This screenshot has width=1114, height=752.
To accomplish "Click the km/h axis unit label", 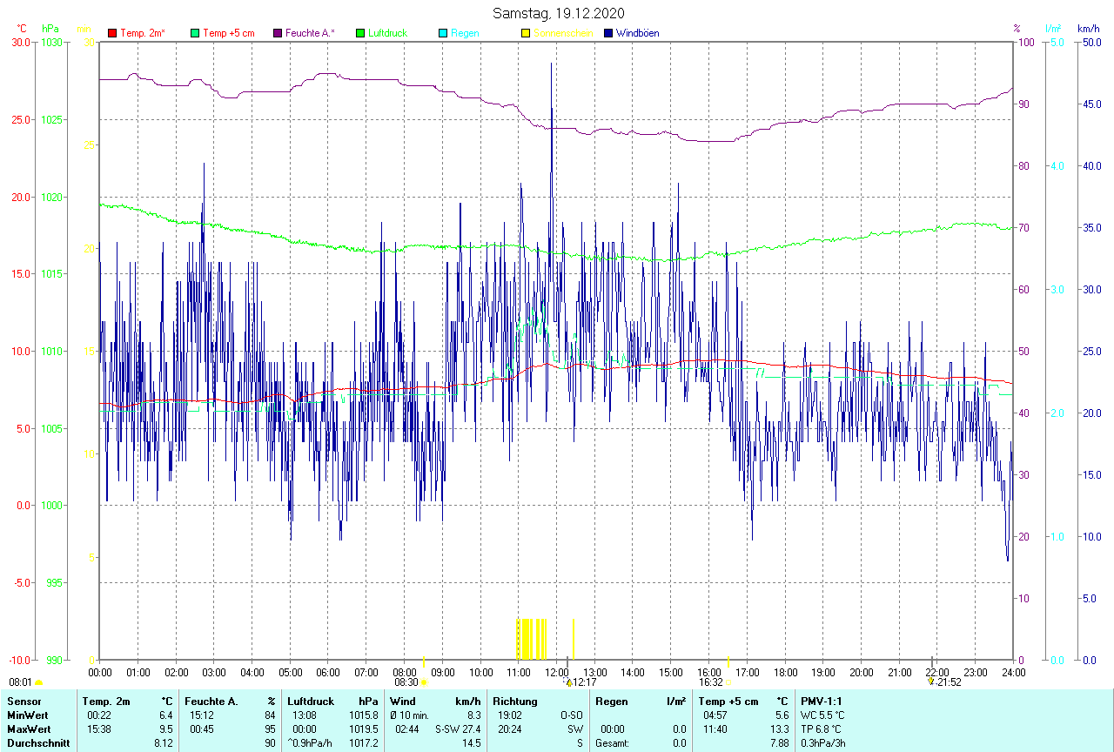I will (x=1087, y=29).
